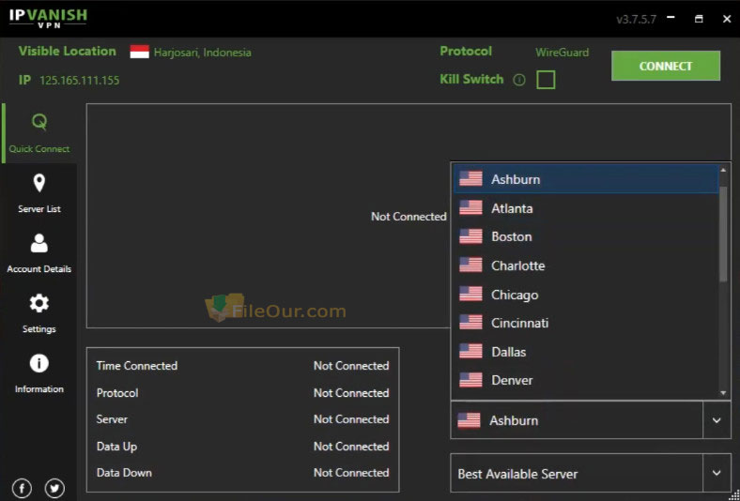This screenshot has width=740, height=501.
Task: Open the Server List section
Action: [x=39, y=193]
